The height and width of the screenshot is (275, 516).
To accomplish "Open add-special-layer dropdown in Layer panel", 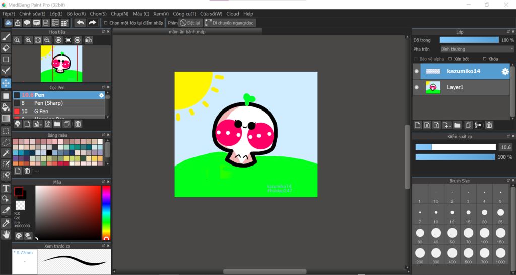I will (x=446, y=125).
